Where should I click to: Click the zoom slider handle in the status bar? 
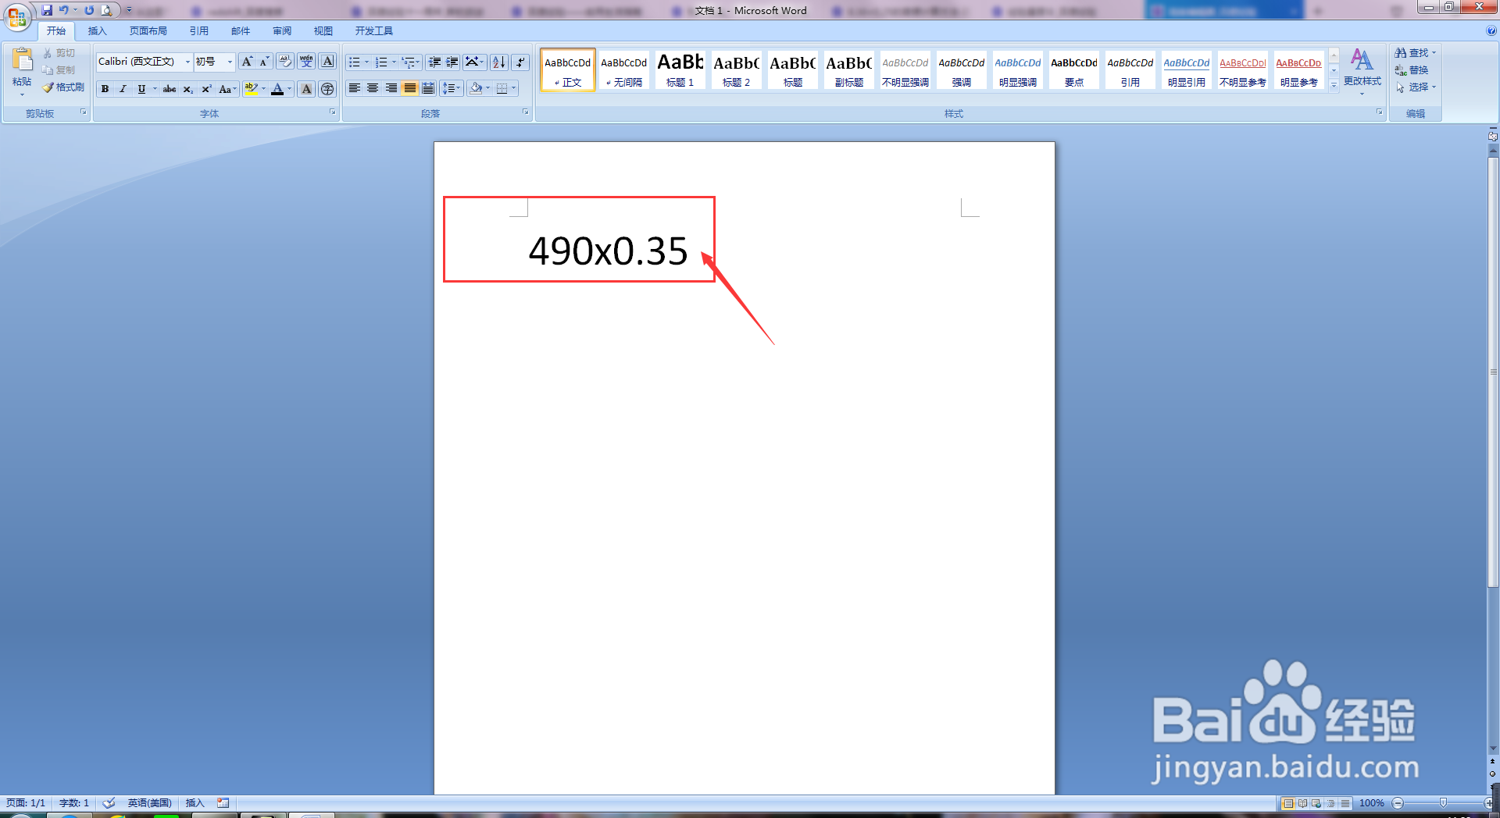1443,803
